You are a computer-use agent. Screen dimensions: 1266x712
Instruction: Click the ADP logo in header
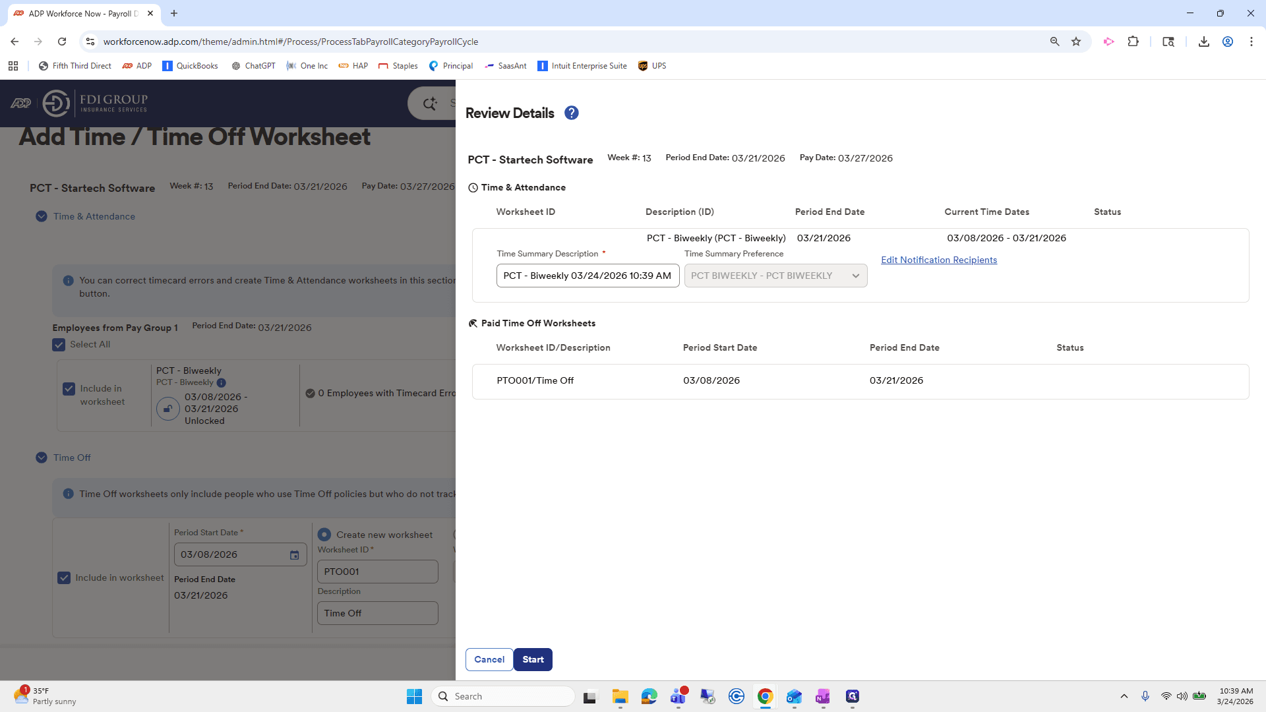(20, 103)
